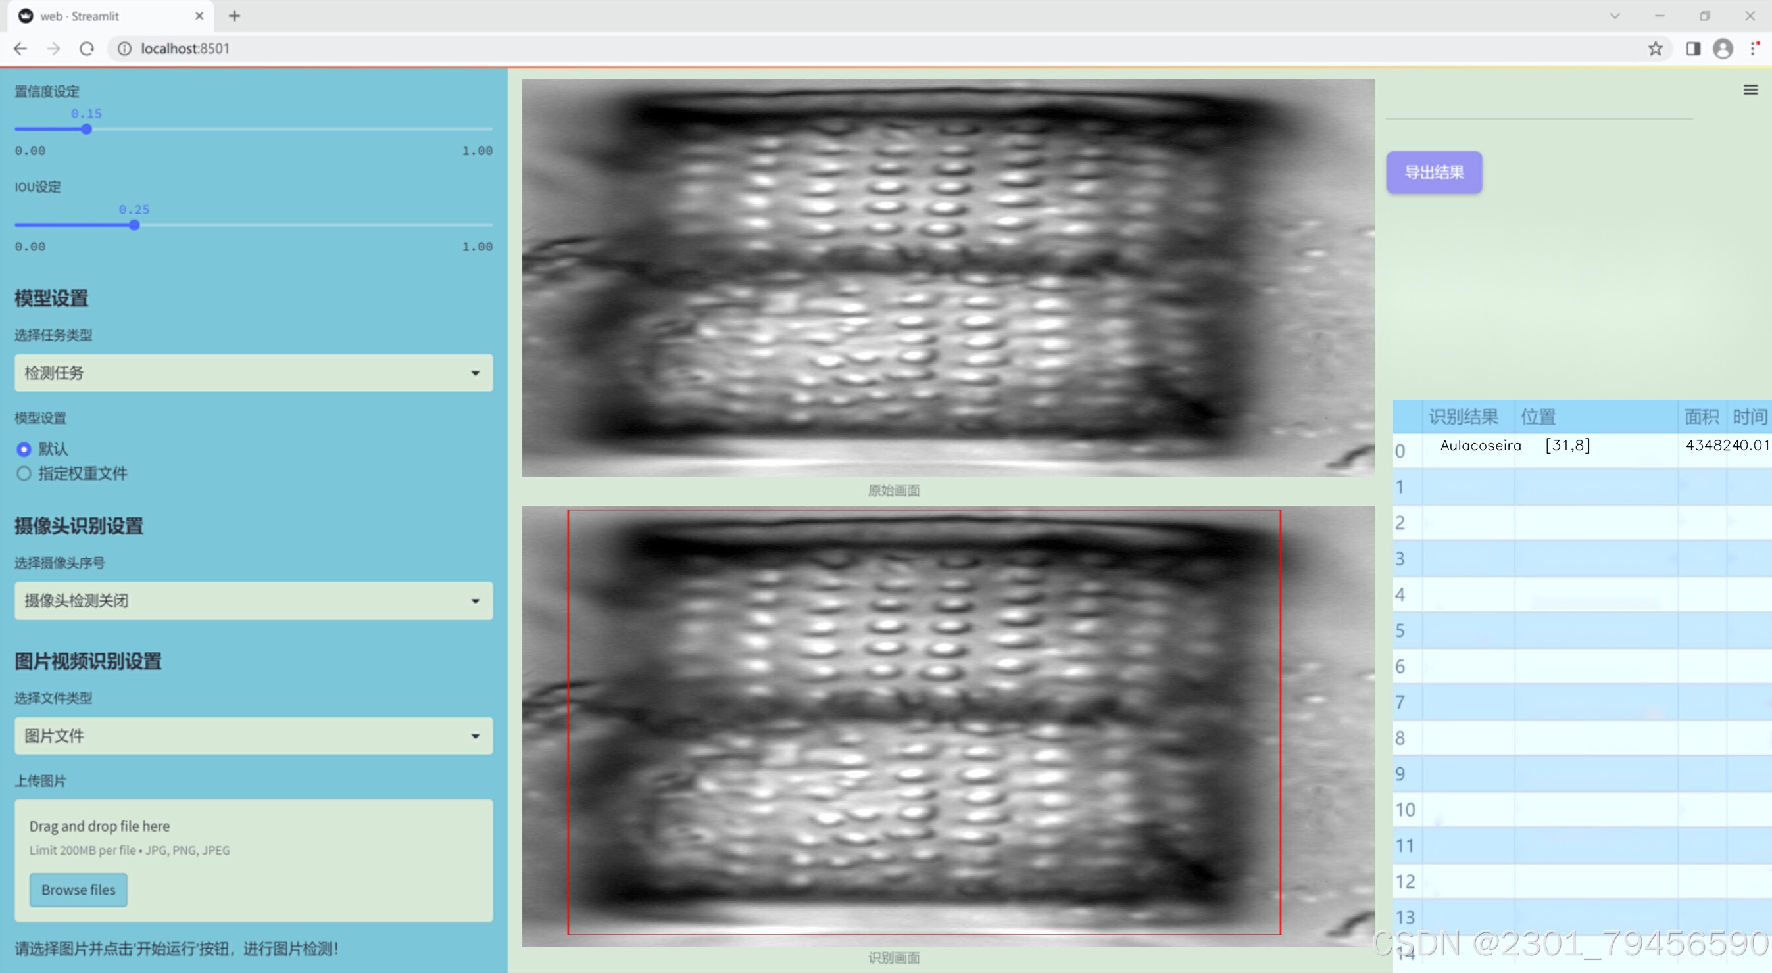Open a new browser tab

click(x=235, y=16)
